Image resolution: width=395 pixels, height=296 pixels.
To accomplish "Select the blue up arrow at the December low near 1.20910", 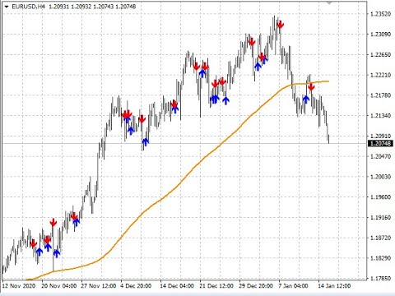I will pyautogui.click(x=146, y=142).
